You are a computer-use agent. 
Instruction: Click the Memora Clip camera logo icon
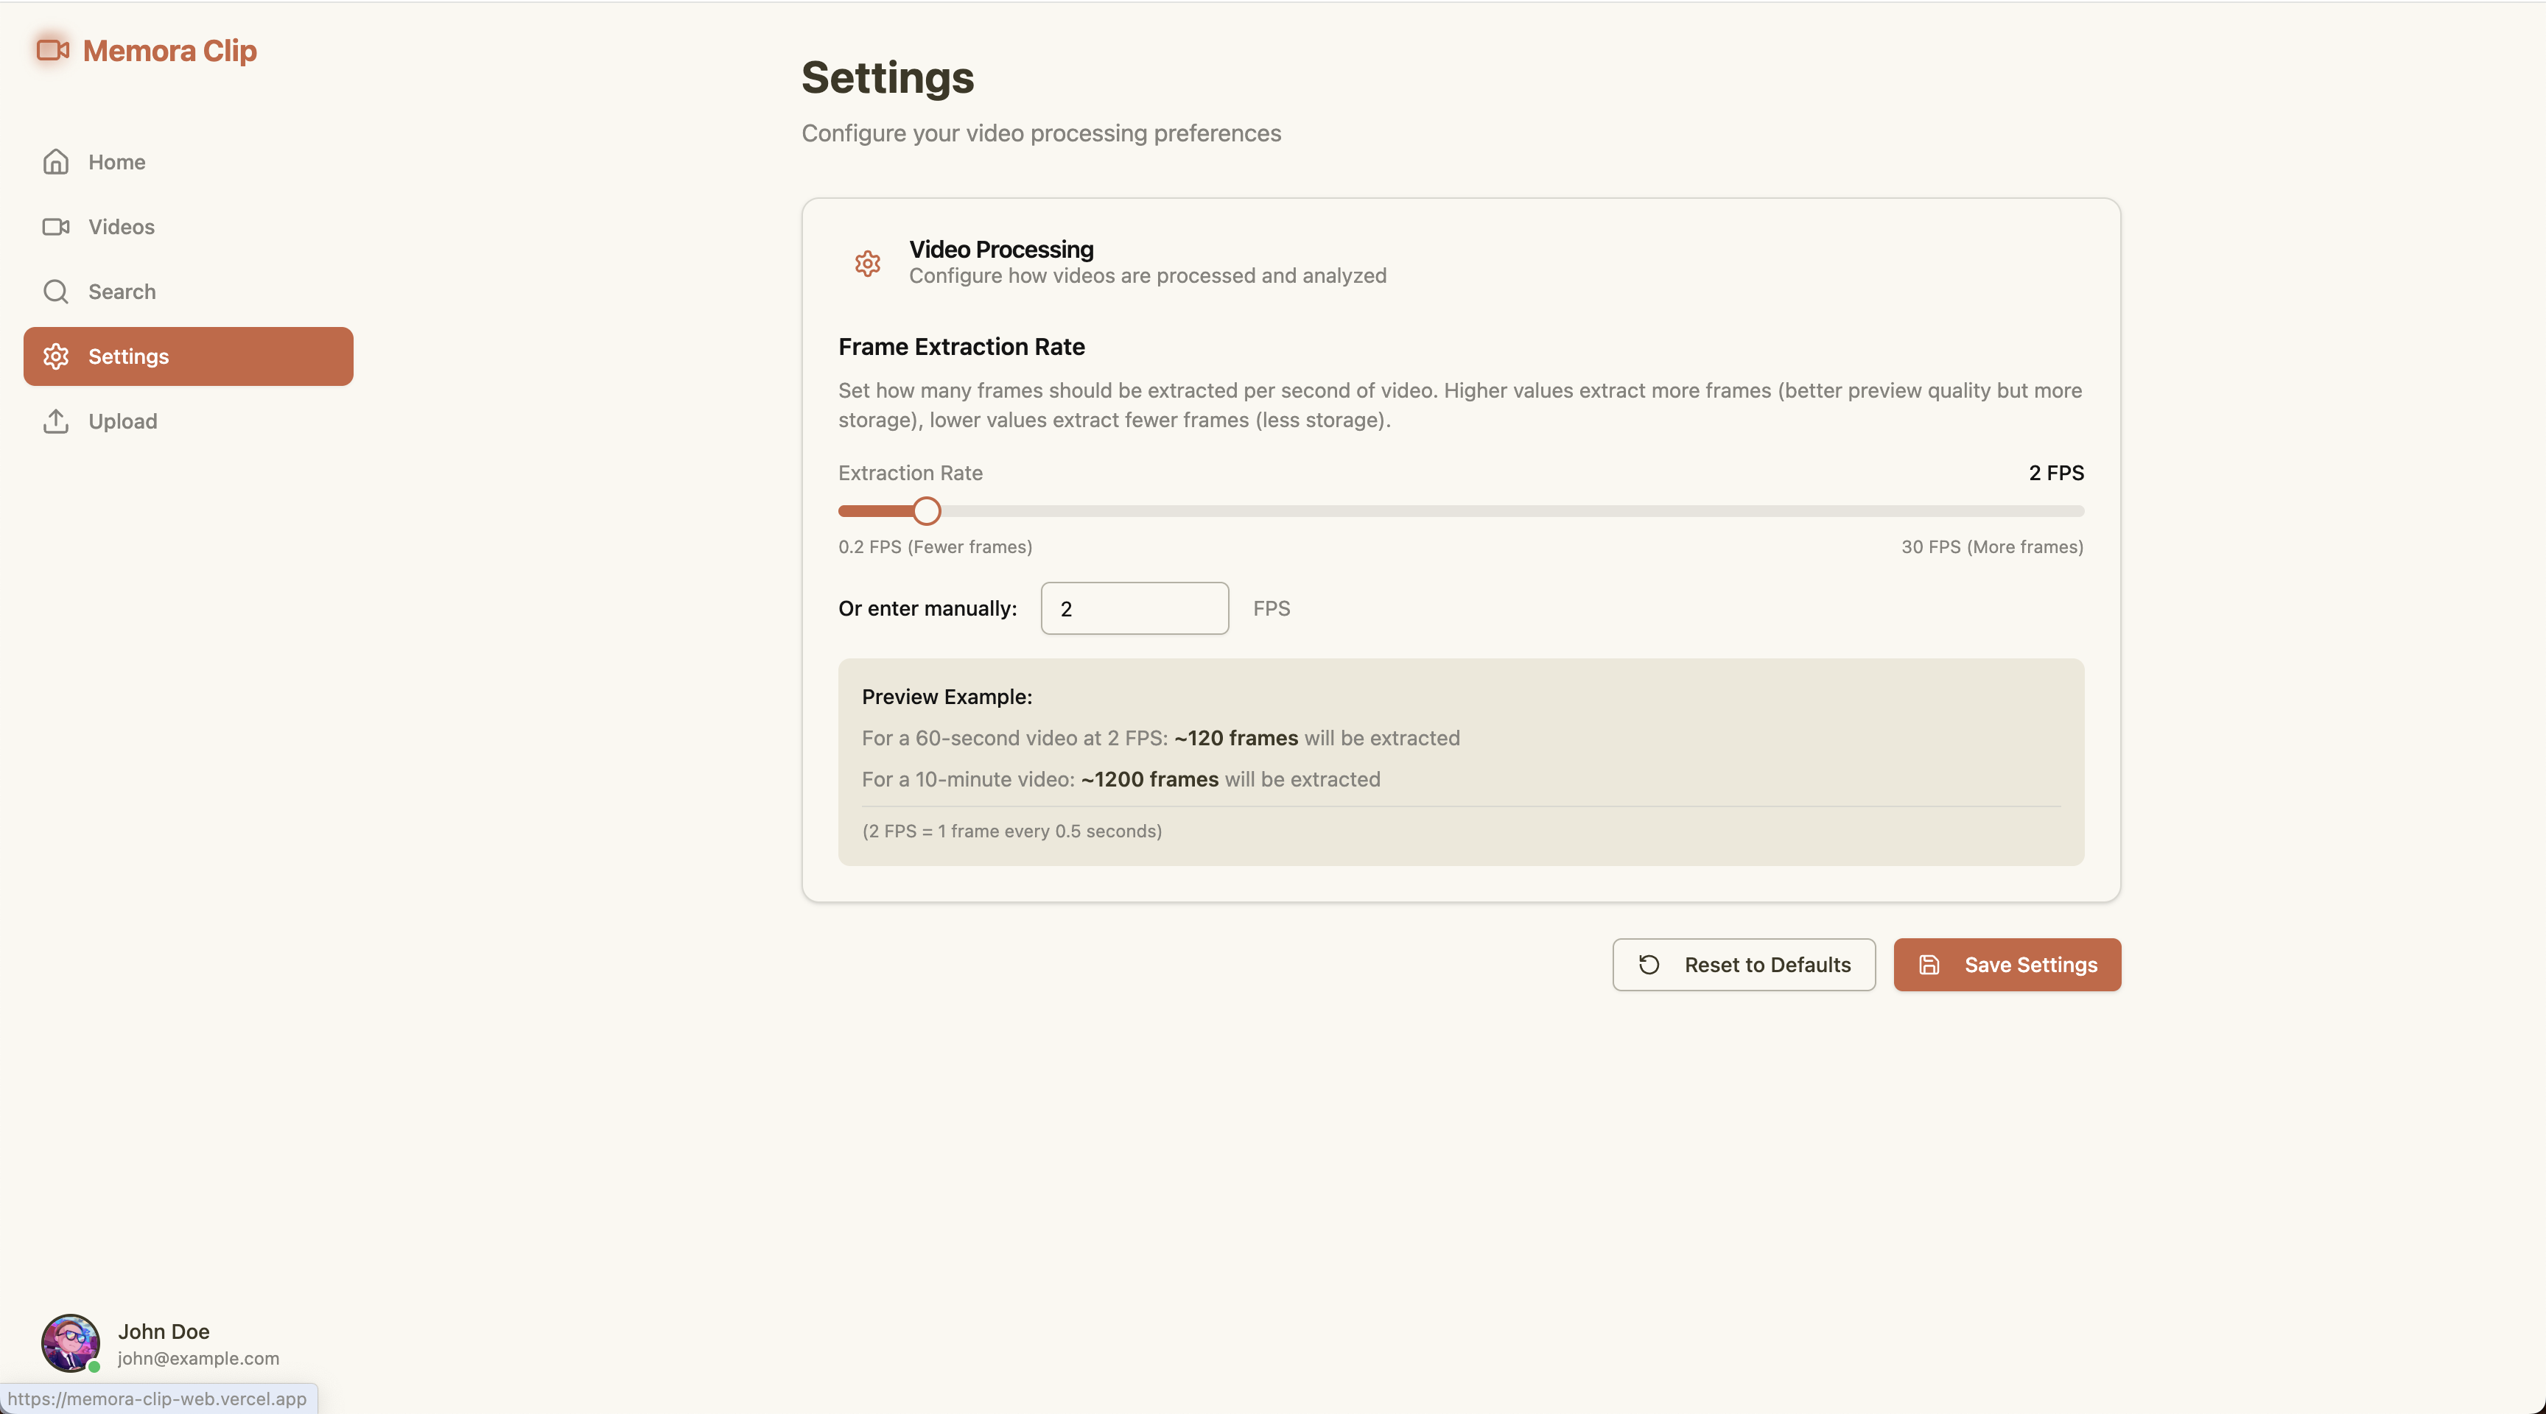[52, 49]
